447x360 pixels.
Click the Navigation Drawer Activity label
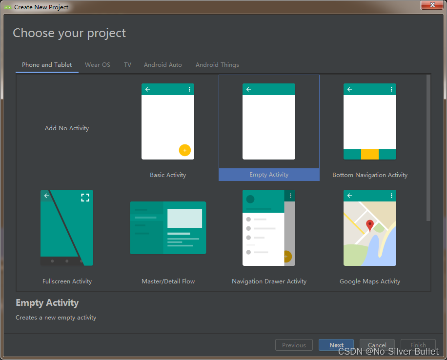coord(269,281)
